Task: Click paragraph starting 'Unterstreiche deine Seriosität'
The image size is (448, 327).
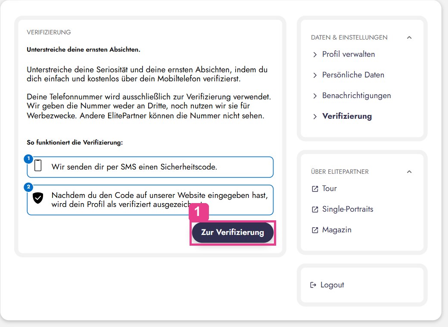Action: tap(147, 74)
